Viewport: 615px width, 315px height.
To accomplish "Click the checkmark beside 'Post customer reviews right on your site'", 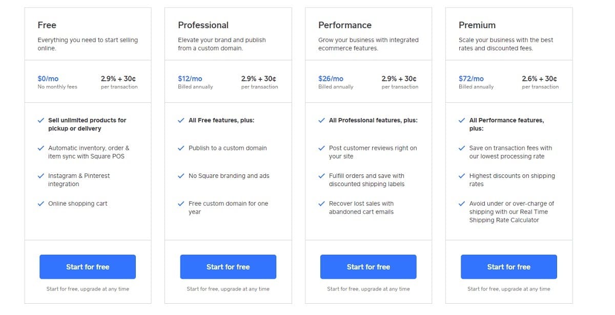I will point(322,148).
